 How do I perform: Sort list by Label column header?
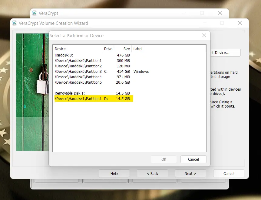(x=169, y=49)
